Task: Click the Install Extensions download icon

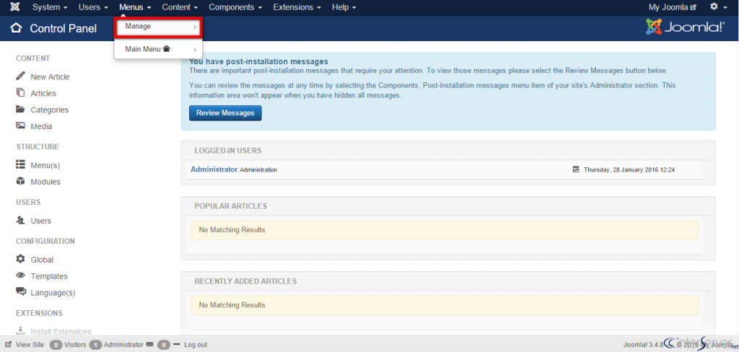Action: (20, 331)
